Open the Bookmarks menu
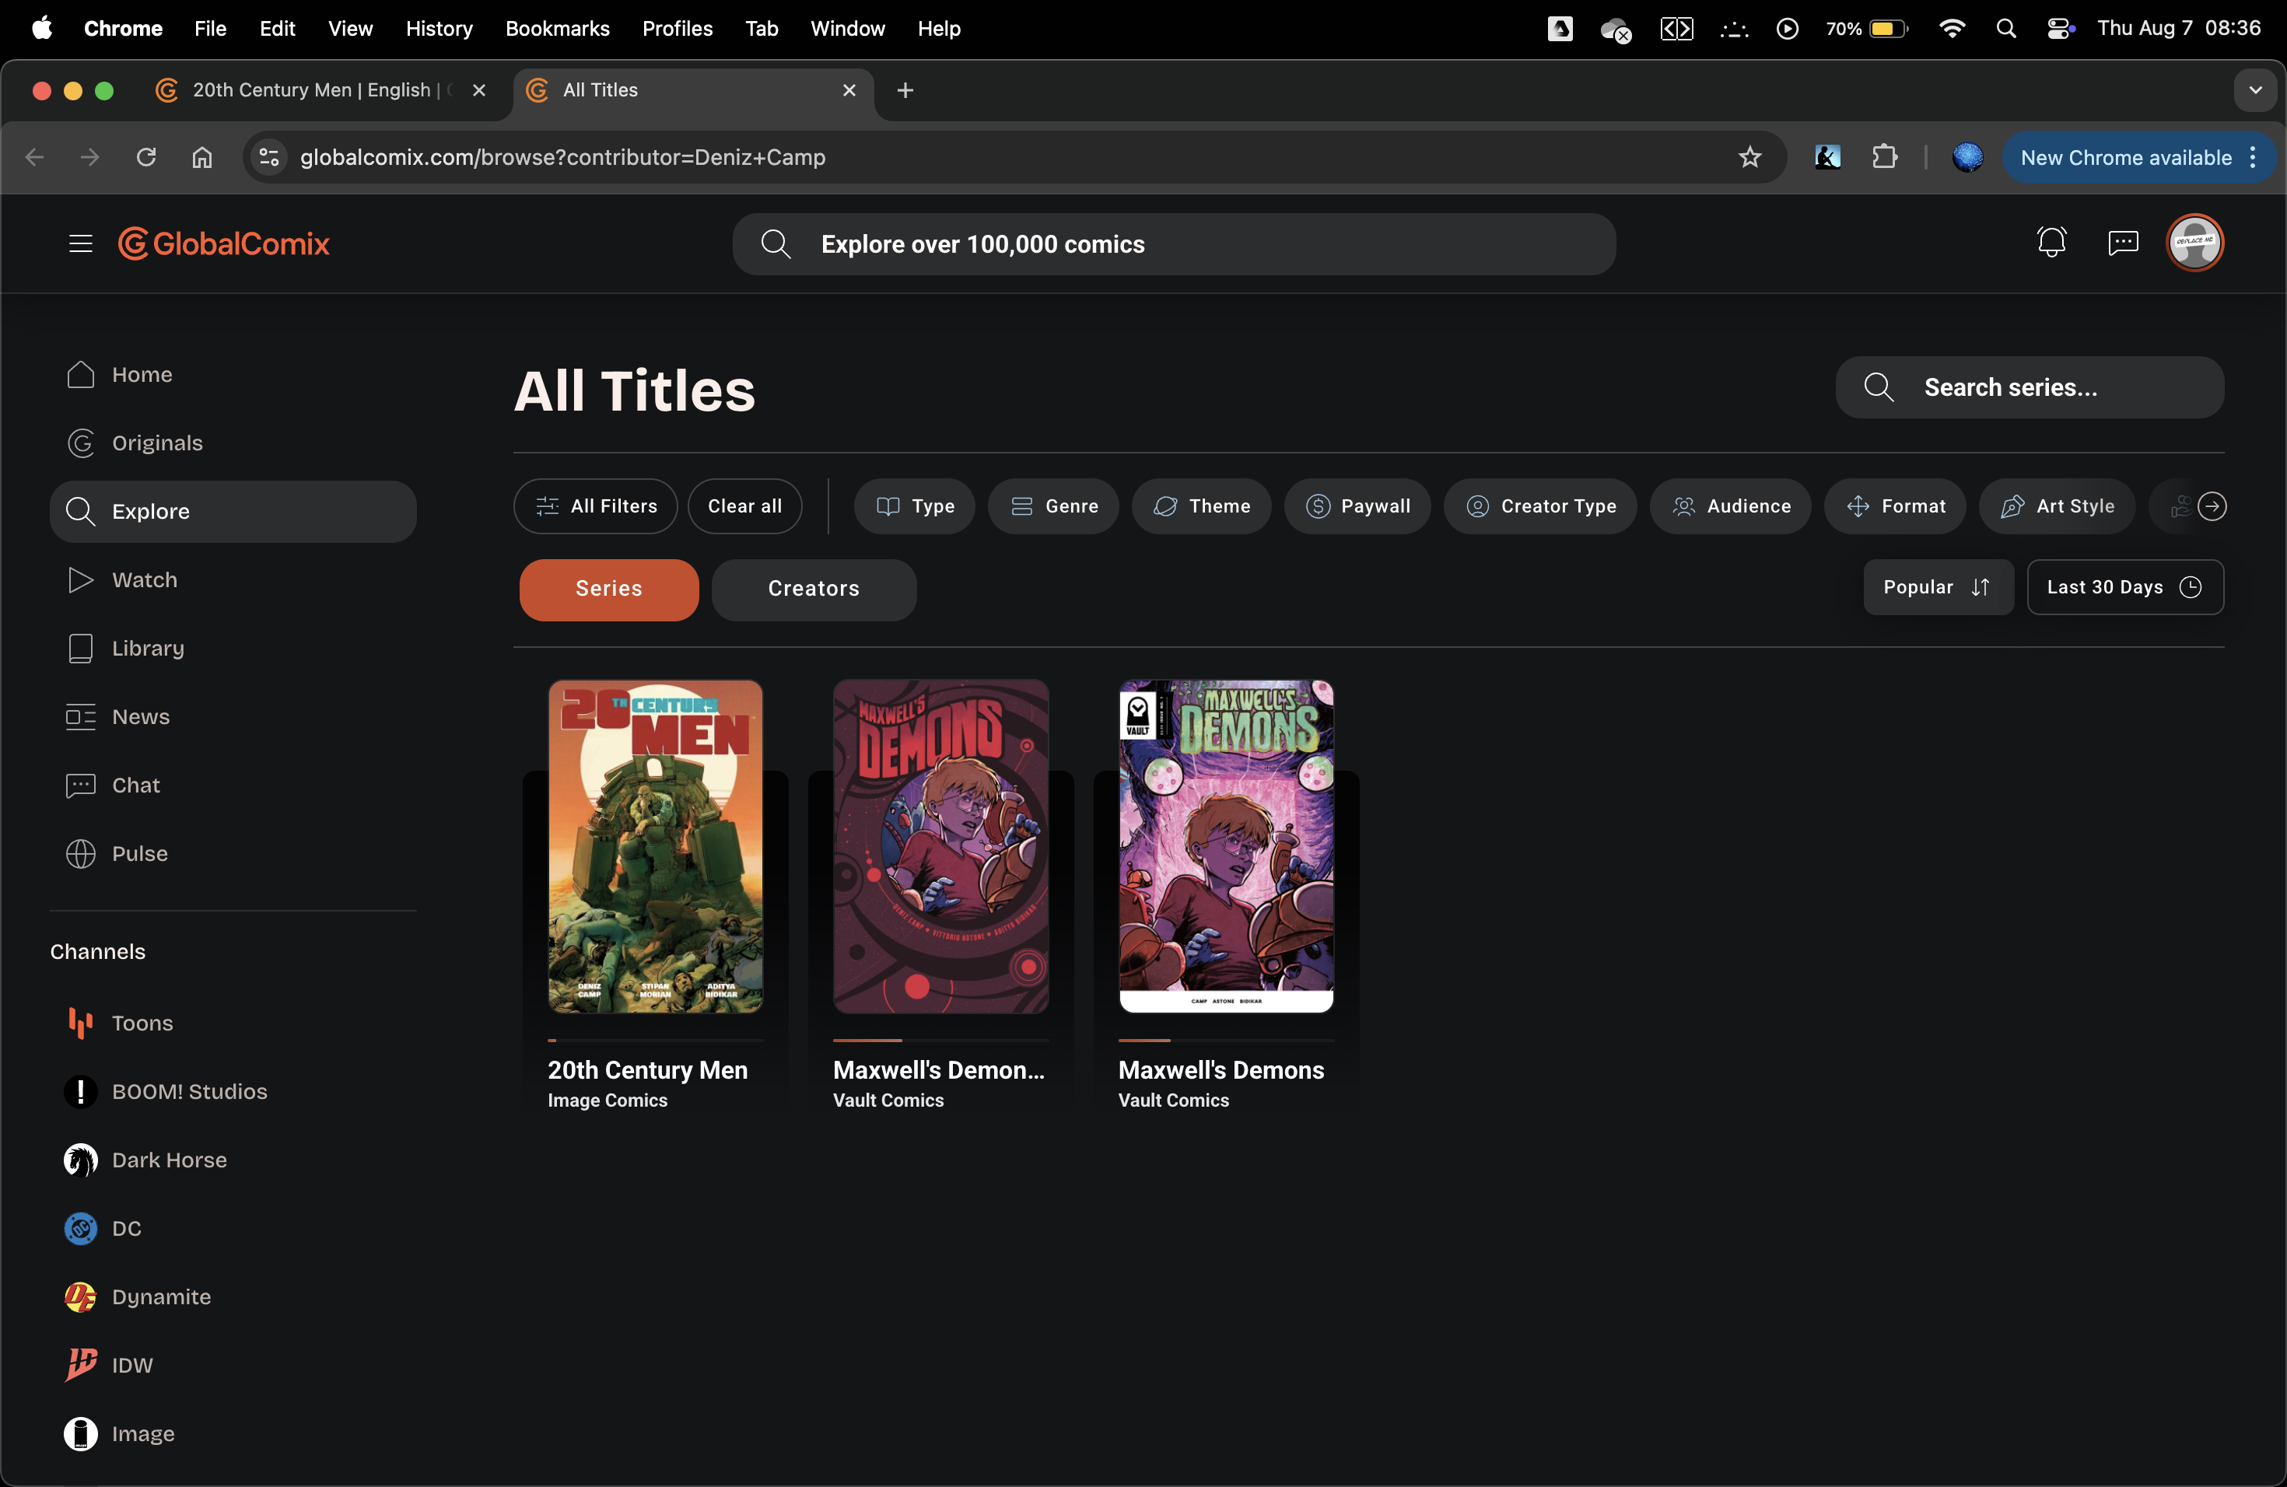 557,29
